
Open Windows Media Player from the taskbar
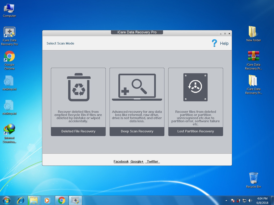[47, 200]
